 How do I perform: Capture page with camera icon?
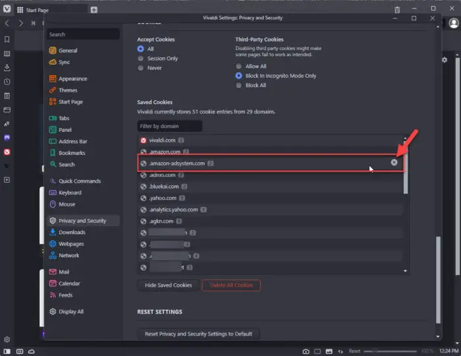[306, 351]
